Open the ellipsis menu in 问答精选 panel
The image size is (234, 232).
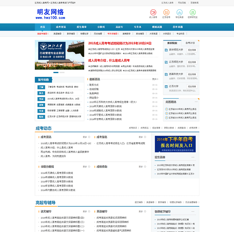196,102
